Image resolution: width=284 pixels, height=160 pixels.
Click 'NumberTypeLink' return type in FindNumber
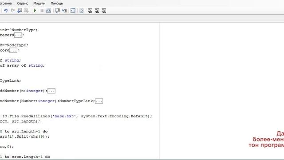pos(76,101)
